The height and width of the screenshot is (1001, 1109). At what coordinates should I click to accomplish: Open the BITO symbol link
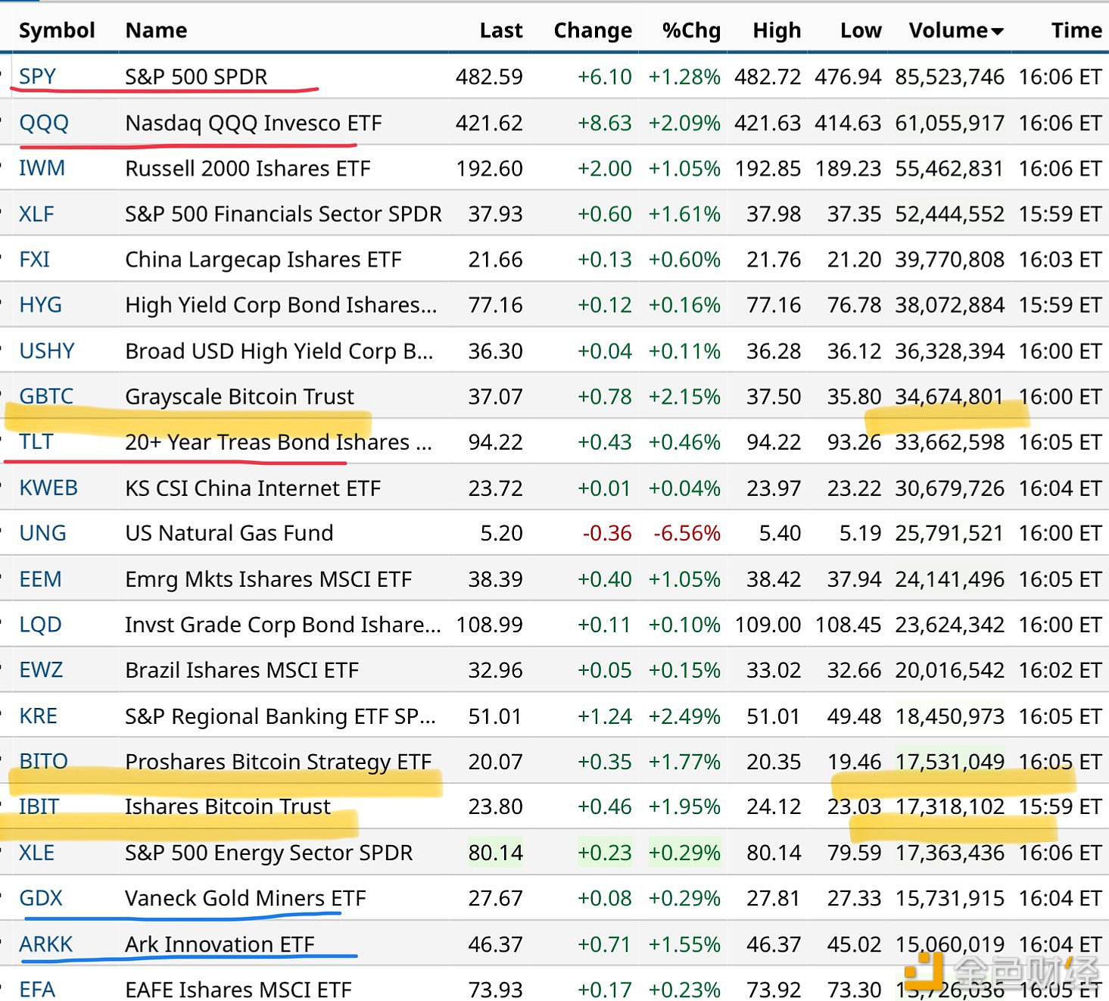click(x=43, y=762)
